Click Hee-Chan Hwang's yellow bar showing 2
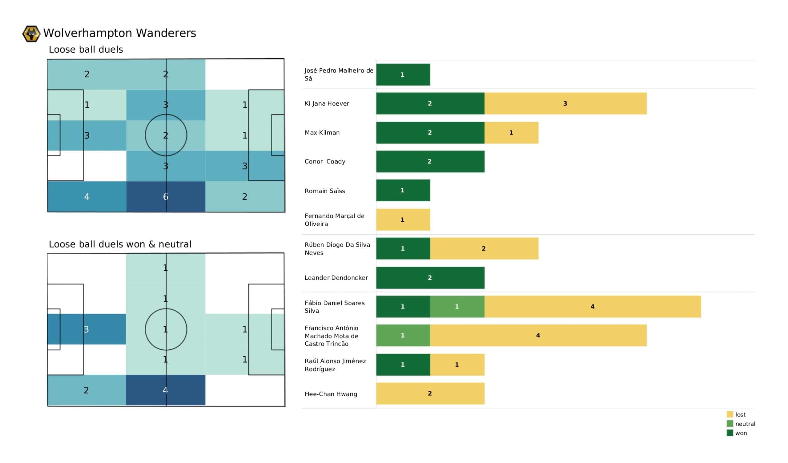The height and width of the screenshot is (463, 788). click(x=430, y=393)
